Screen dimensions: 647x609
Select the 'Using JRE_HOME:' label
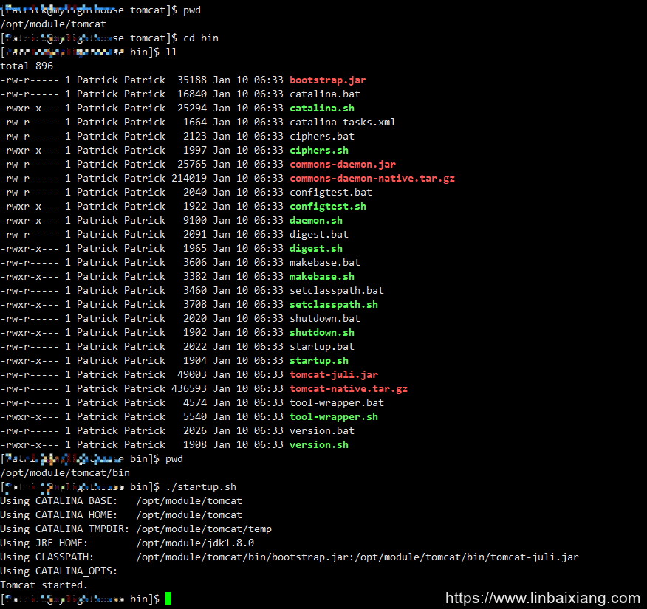tap(44, 543)
